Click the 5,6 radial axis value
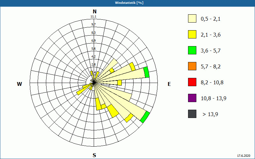Image resolution: width=255 pixels, height=159 pixels. [93, 49]
